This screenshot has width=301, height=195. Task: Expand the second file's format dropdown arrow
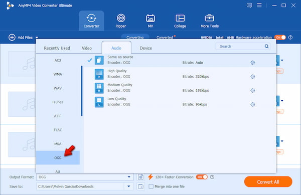click(x=282, y=101)
